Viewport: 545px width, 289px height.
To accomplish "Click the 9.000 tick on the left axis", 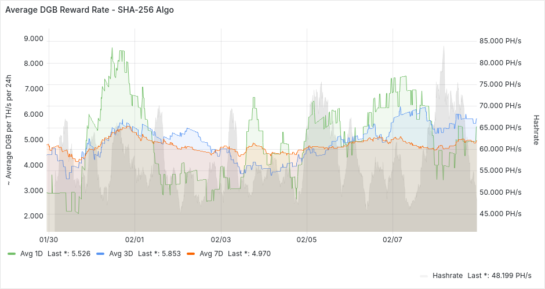I will [x=33, y=38].
